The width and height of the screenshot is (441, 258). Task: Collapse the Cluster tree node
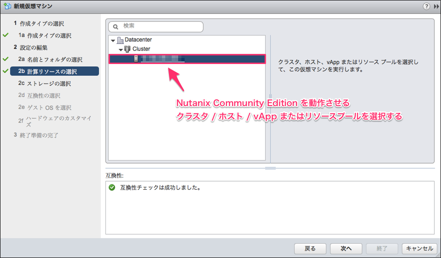tap(121, 50)
